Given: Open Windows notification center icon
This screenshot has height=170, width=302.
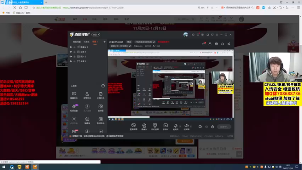Looking at the screenshot, I should tap(297, 167).
